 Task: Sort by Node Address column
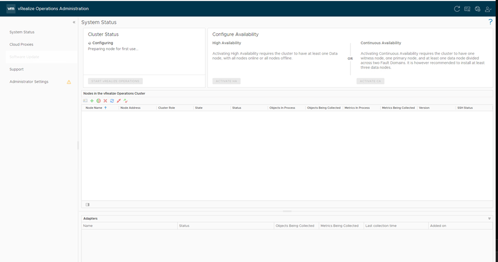[x=130, y=108]
